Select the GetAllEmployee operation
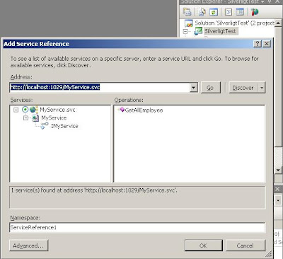This screenshot has width=283, height=259. point(144,110)
